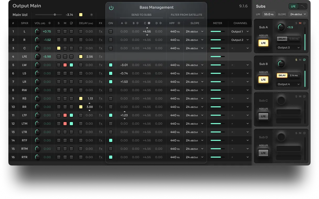319x199 pixels.
Task: Click the link asterisk beside VOL (dB) header
Action: [50, 23]
